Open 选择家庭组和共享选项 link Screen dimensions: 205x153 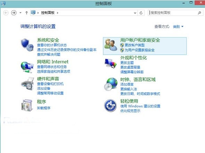pyautogui.click(x=54, y=72)
